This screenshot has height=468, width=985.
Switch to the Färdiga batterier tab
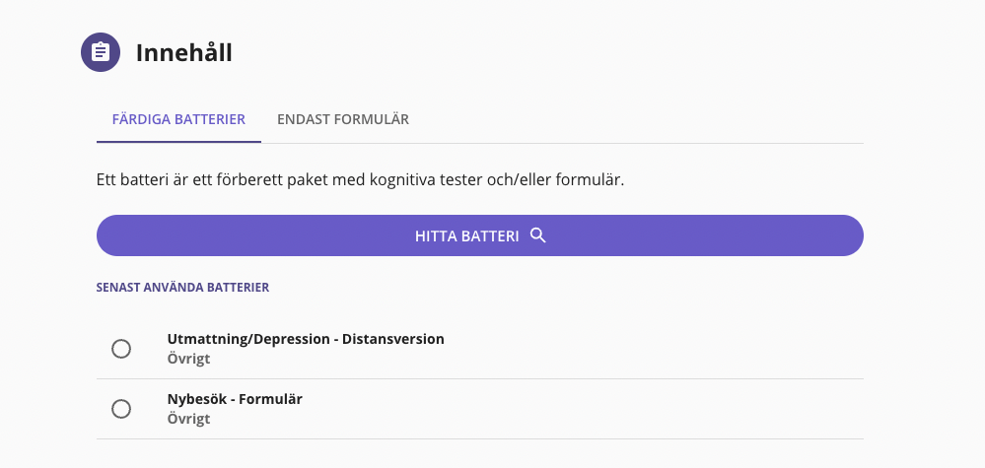pyautogui.click(x=178, y=119)
